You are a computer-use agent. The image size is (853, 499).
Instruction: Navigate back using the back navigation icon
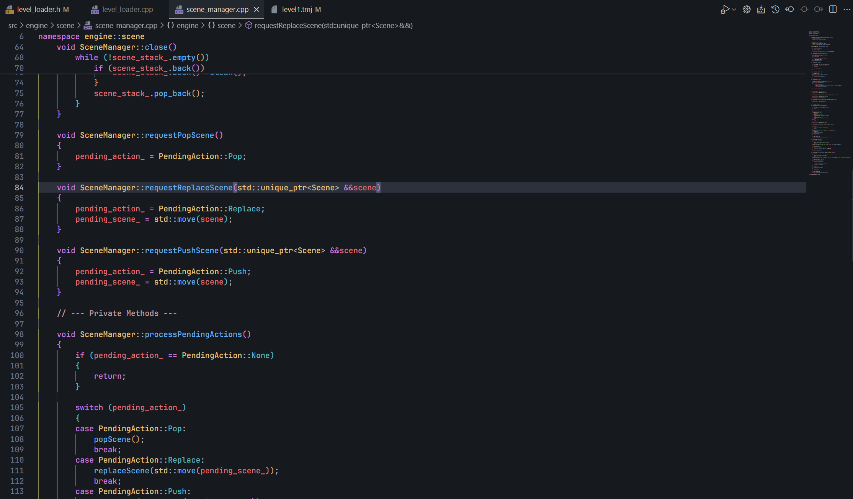tap(789, 9)
